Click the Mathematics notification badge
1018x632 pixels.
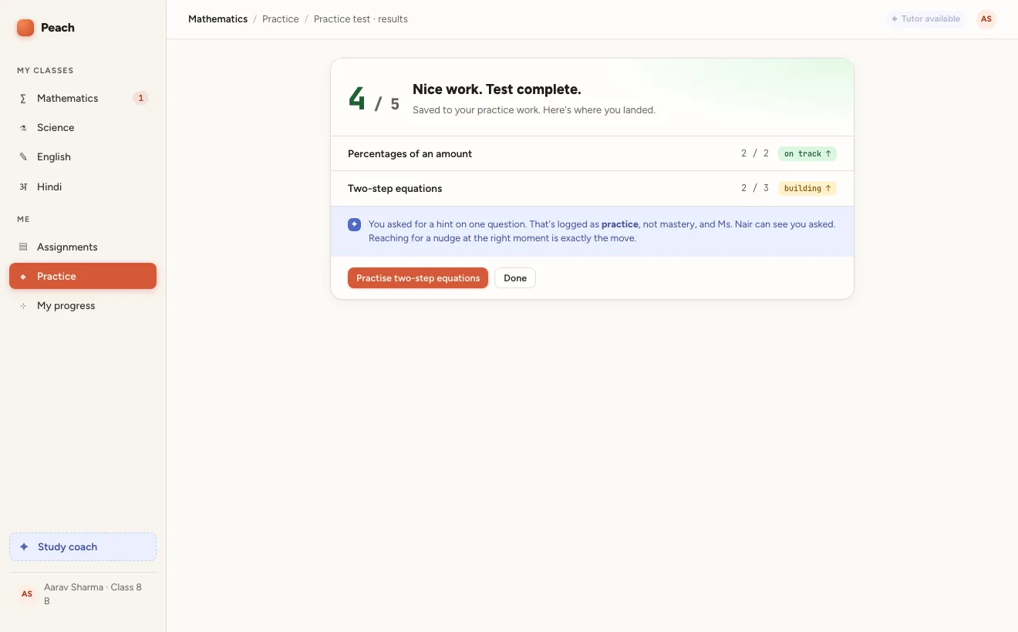[140, 99]
